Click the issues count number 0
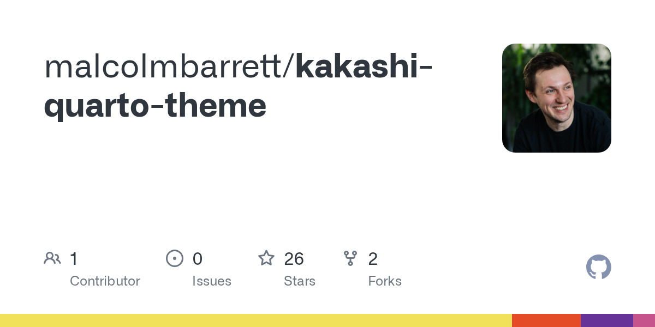655x327 pixels. (x=198, y=259)
